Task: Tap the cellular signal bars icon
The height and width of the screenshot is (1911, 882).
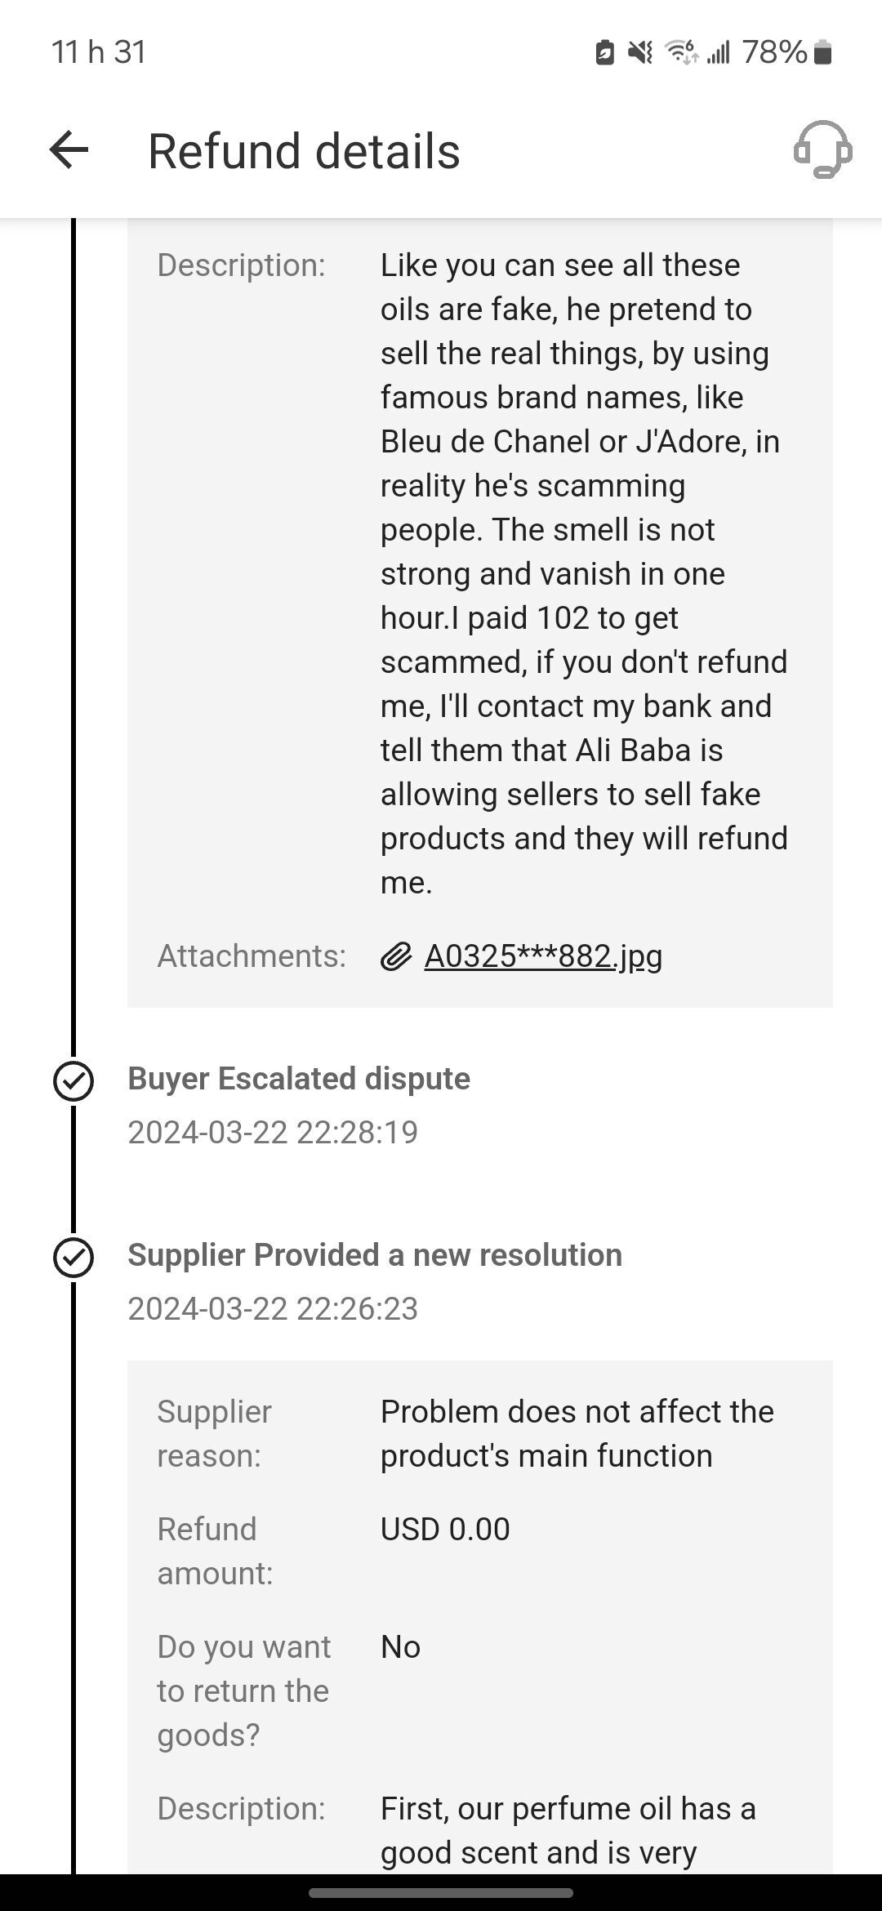Action: click(718, 52)
